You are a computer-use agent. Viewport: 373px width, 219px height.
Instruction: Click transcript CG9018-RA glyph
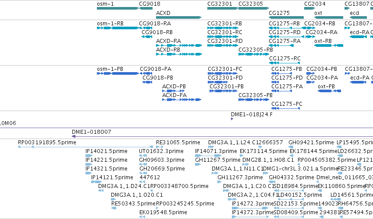146,28
